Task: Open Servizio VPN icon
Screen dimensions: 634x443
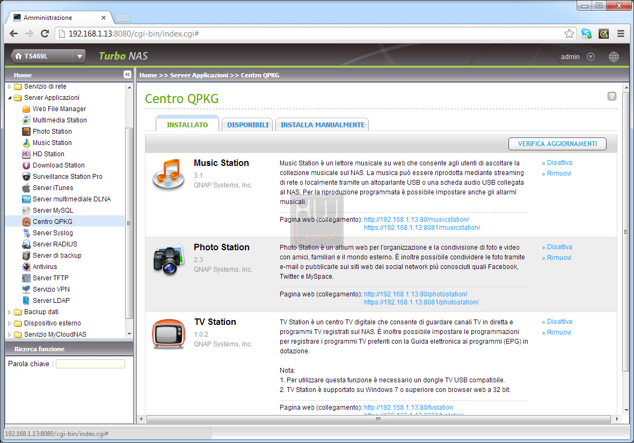Action: coord(26,289)
